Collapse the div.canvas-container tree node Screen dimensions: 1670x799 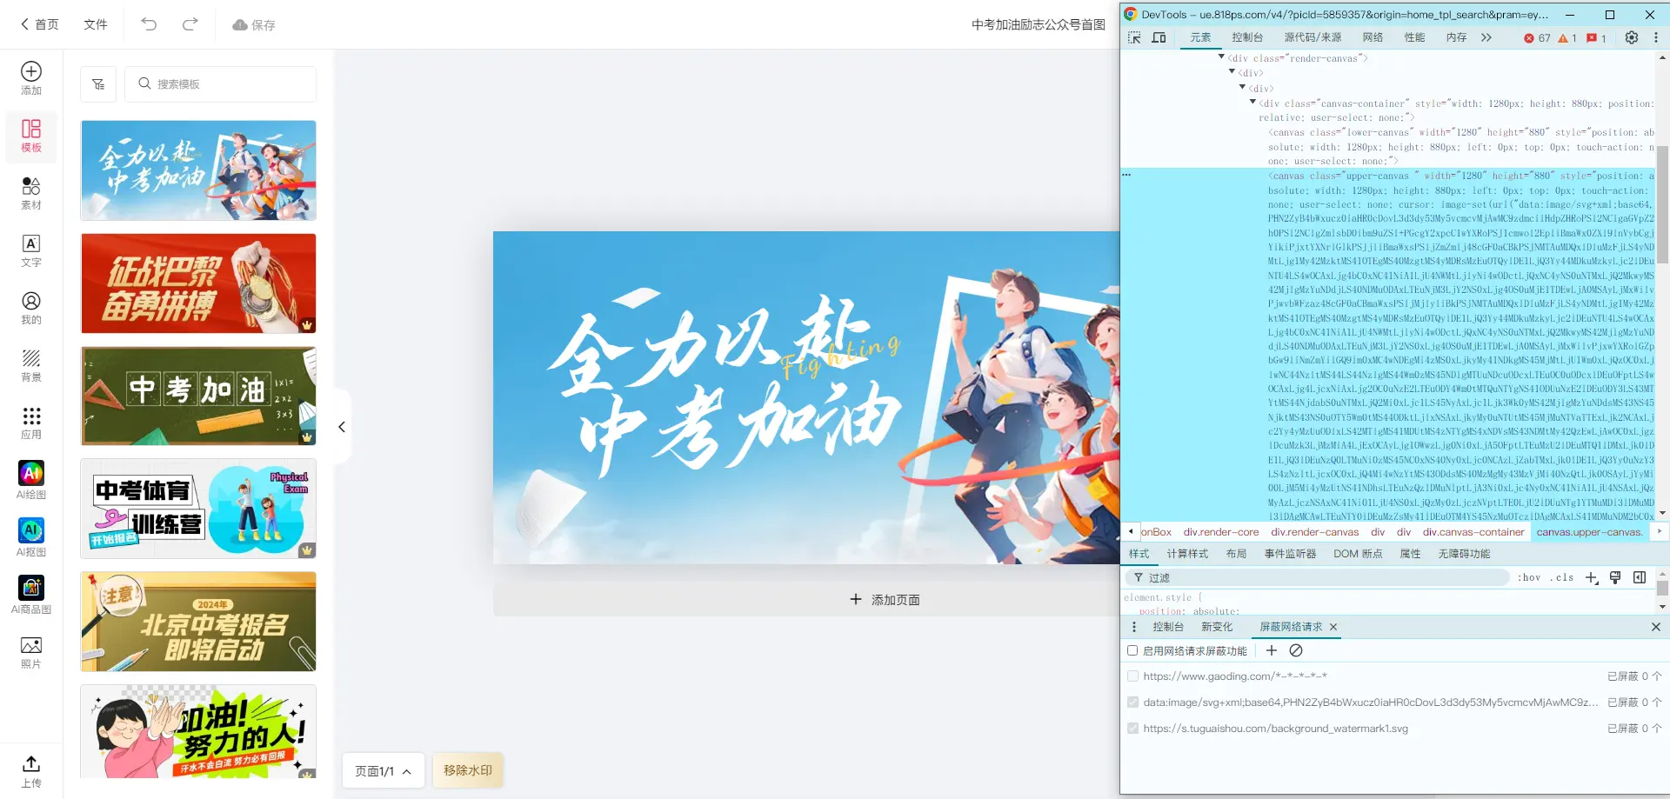tap(1252, 103)
